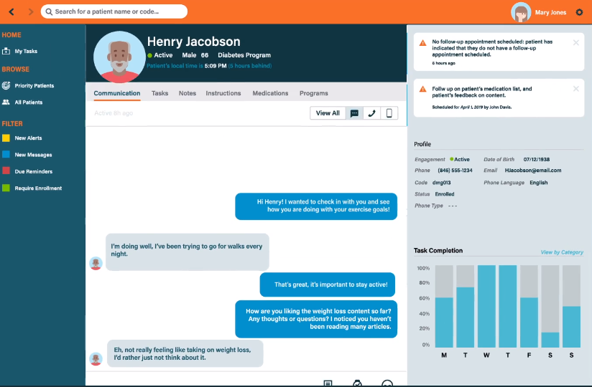This screenshot has height=387, width=592.
Task: Click Mary Jones user avatar
Action: (521, 12)
